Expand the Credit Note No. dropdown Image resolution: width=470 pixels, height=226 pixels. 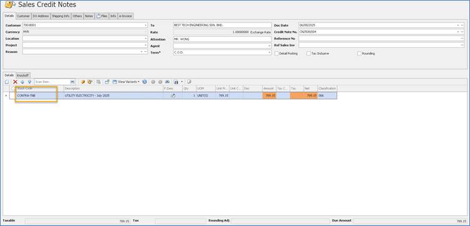tap(458, 32)
